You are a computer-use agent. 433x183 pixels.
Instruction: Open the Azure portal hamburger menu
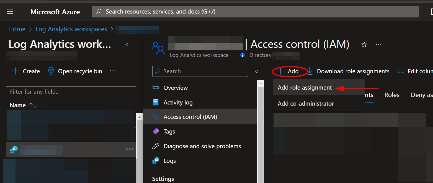pyautogui.click(x=10, y=12)
